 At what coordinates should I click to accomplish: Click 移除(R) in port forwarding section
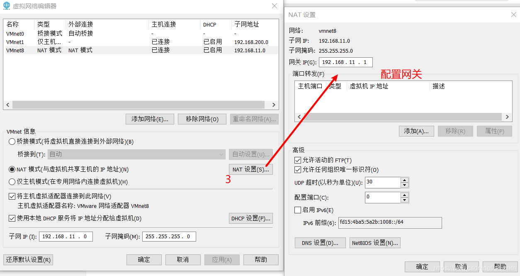(455, 131)
